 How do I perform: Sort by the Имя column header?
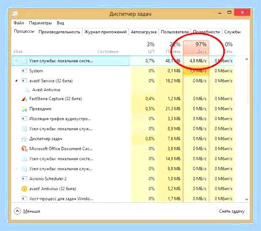pos(18,52)
